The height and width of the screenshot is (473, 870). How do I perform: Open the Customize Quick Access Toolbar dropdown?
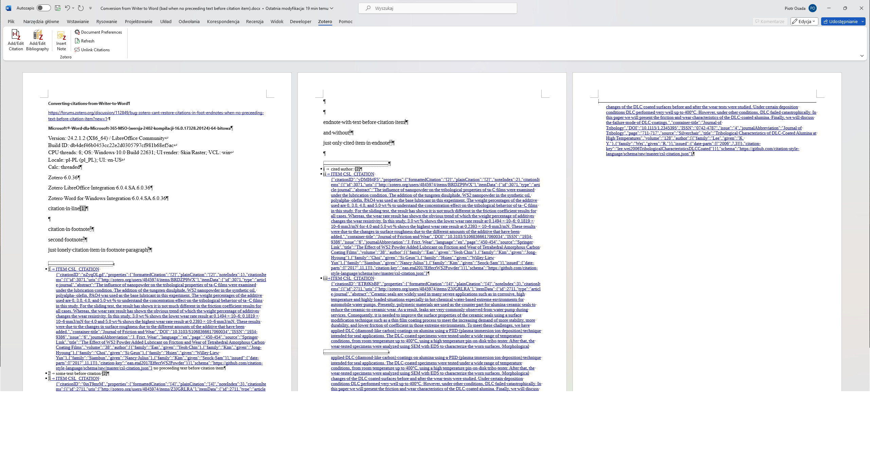coord(90,8)
